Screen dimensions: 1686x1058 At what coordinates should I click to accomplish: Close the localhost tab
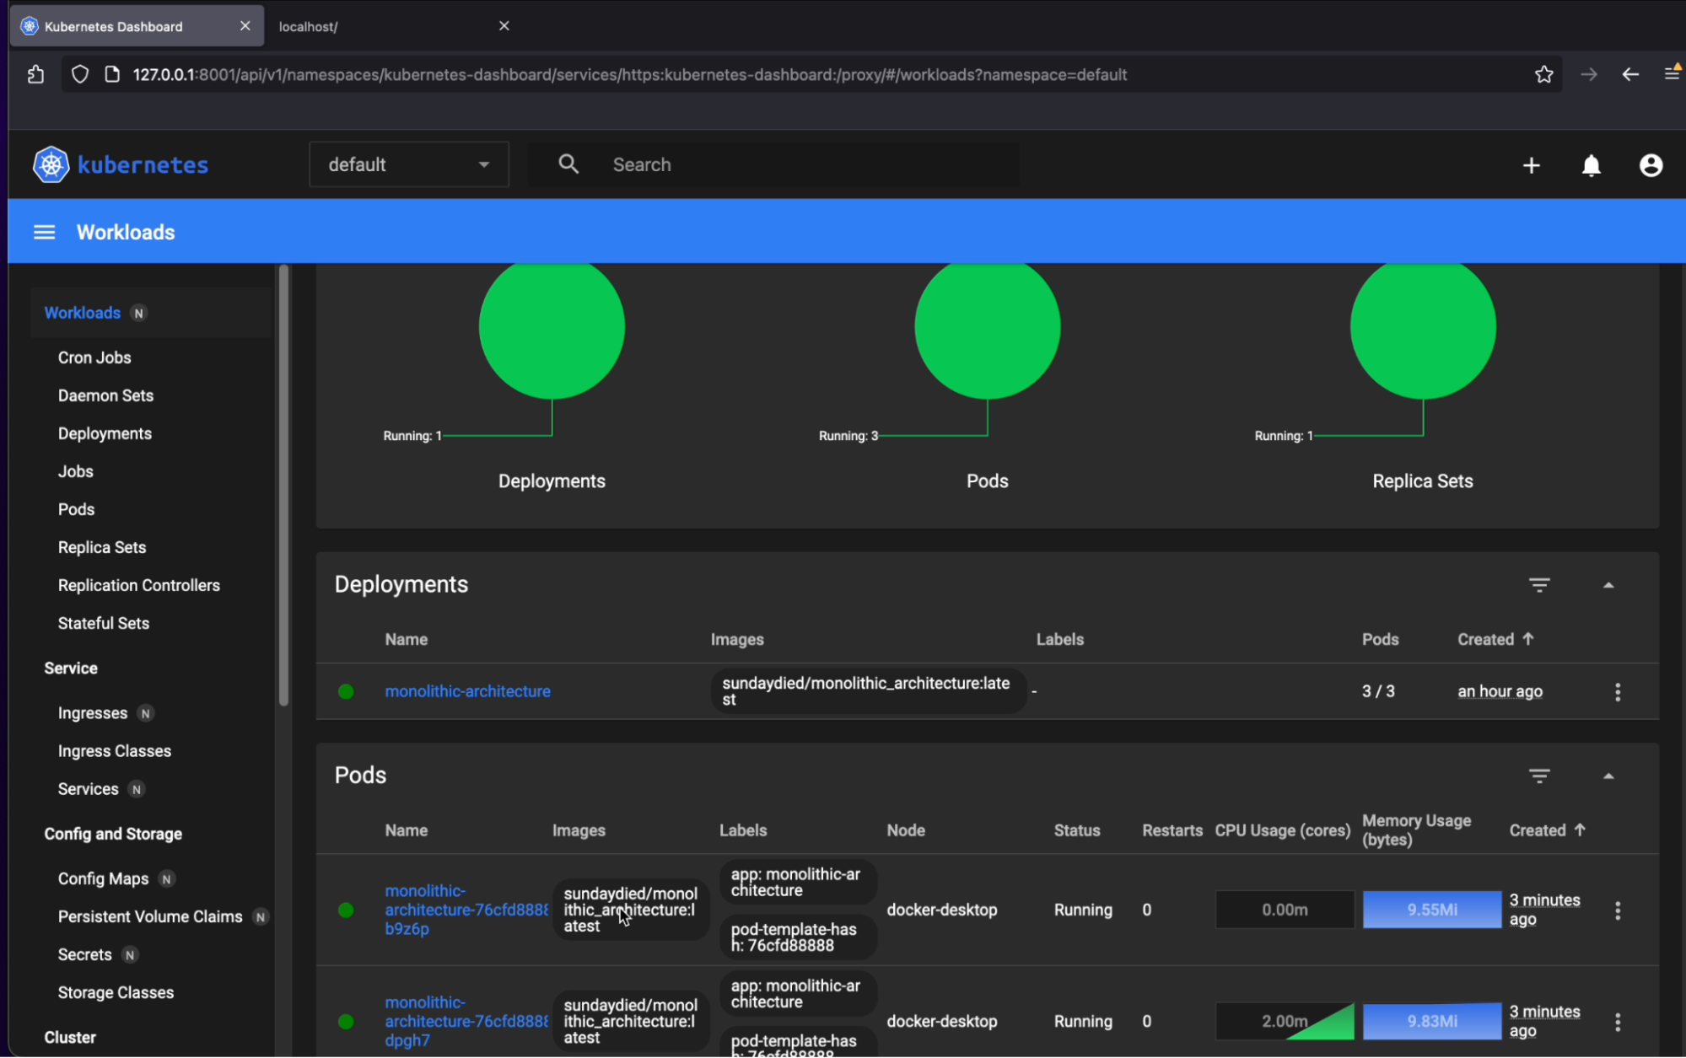click(x=504, y=26)
